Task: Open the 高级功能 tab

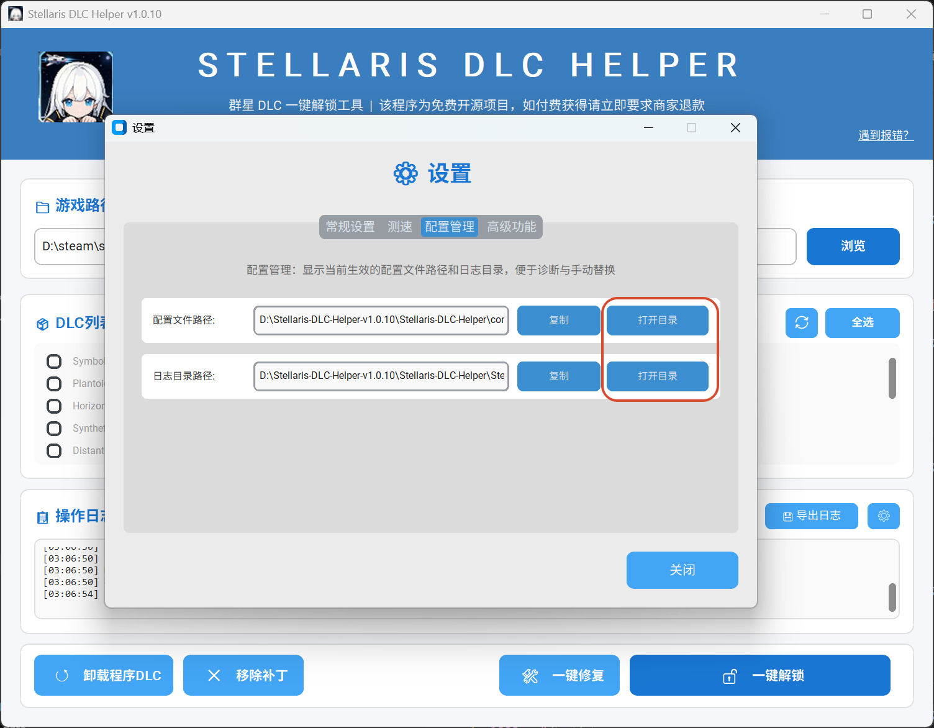Action: 512,227
